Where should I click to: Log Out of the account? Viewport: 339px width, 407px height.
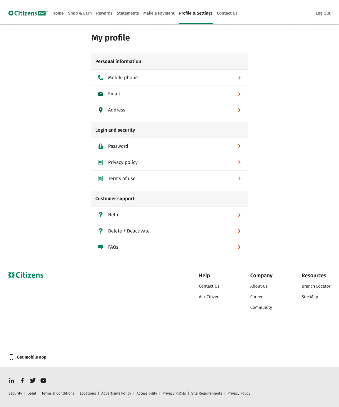click(323, 13)
